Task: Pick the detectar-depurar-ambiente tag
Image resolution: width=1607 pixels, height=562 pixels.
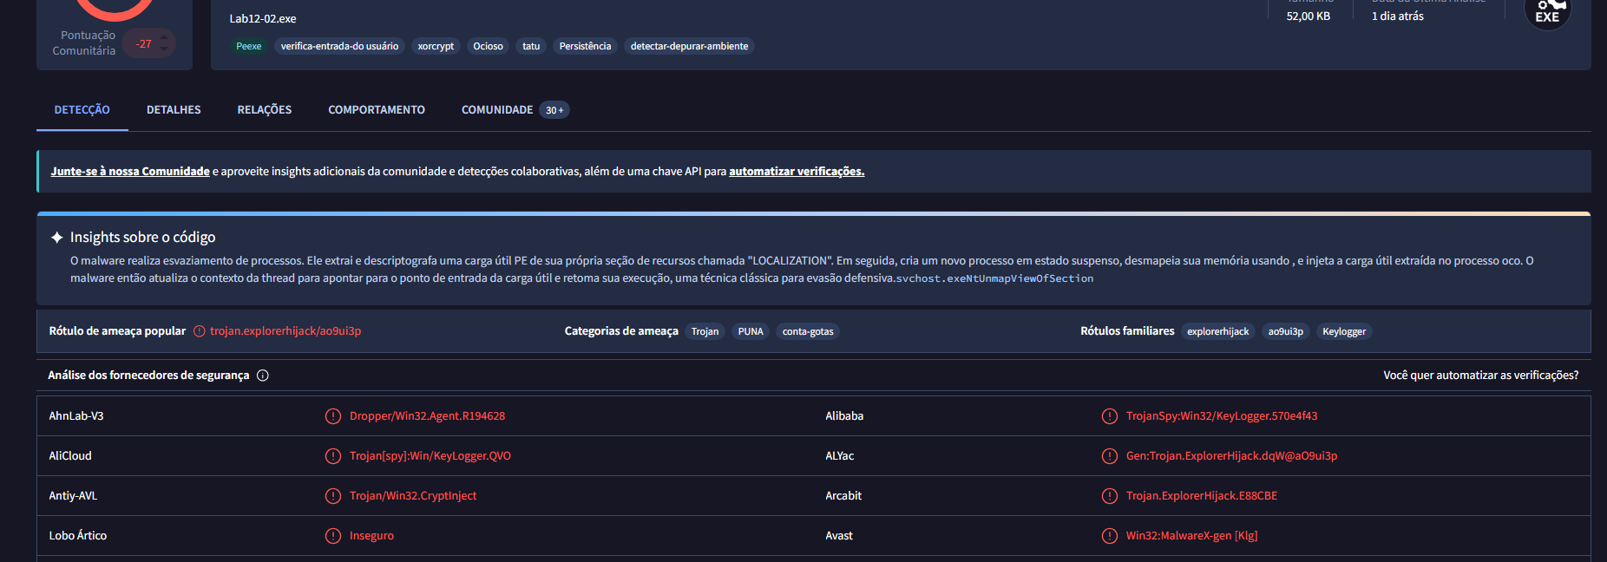Action: coord(689,46)
